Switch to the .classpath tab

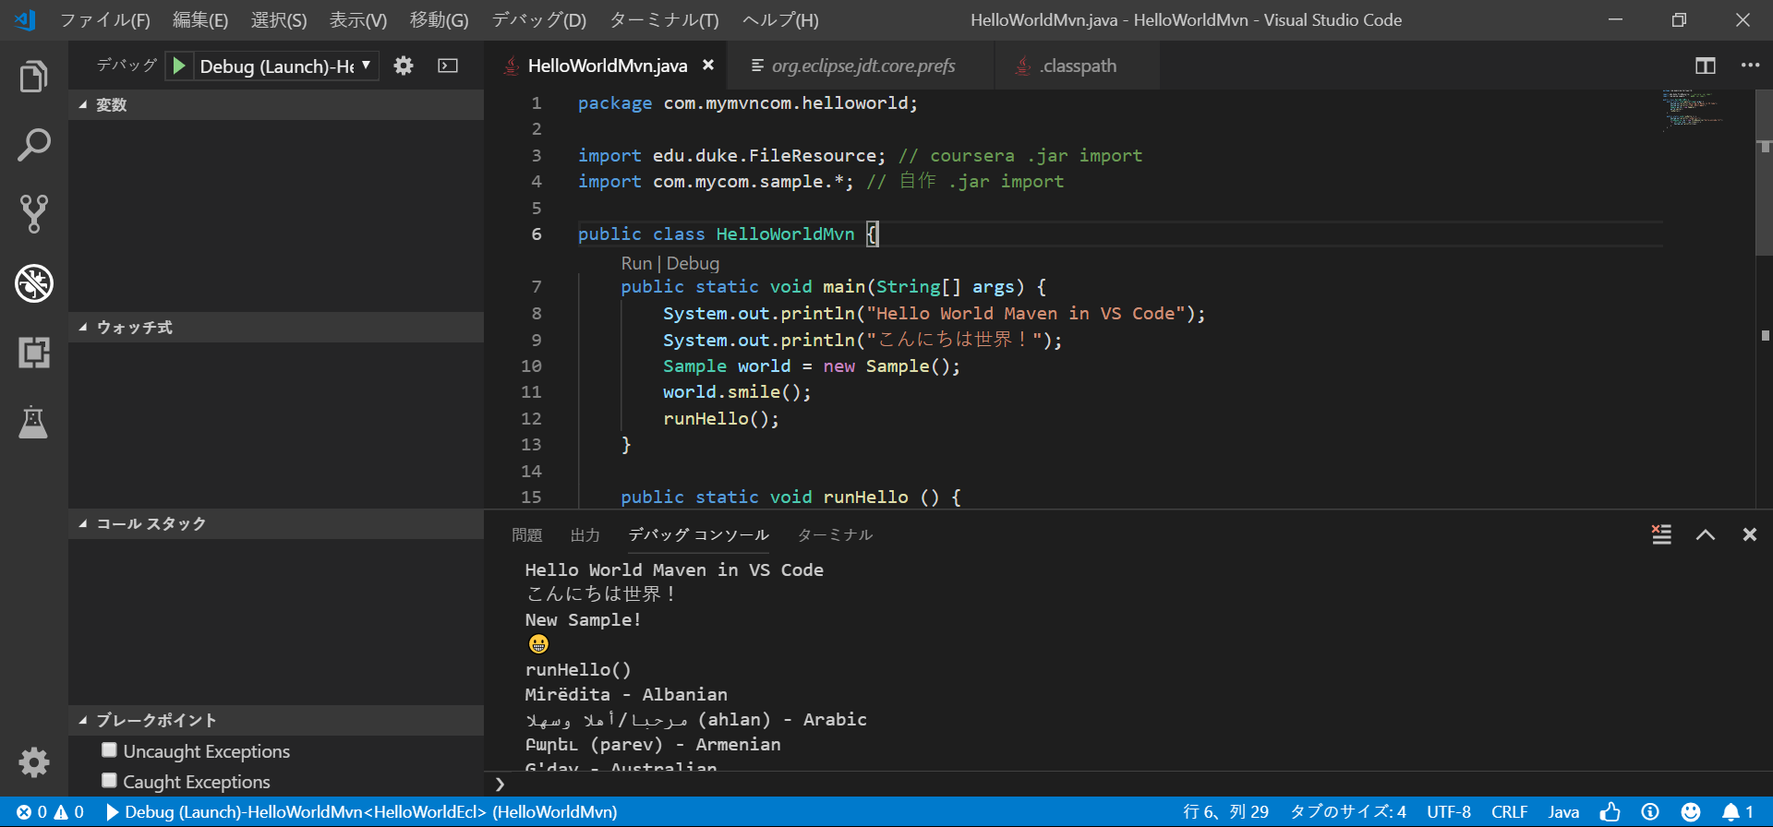click(1077, 66)
